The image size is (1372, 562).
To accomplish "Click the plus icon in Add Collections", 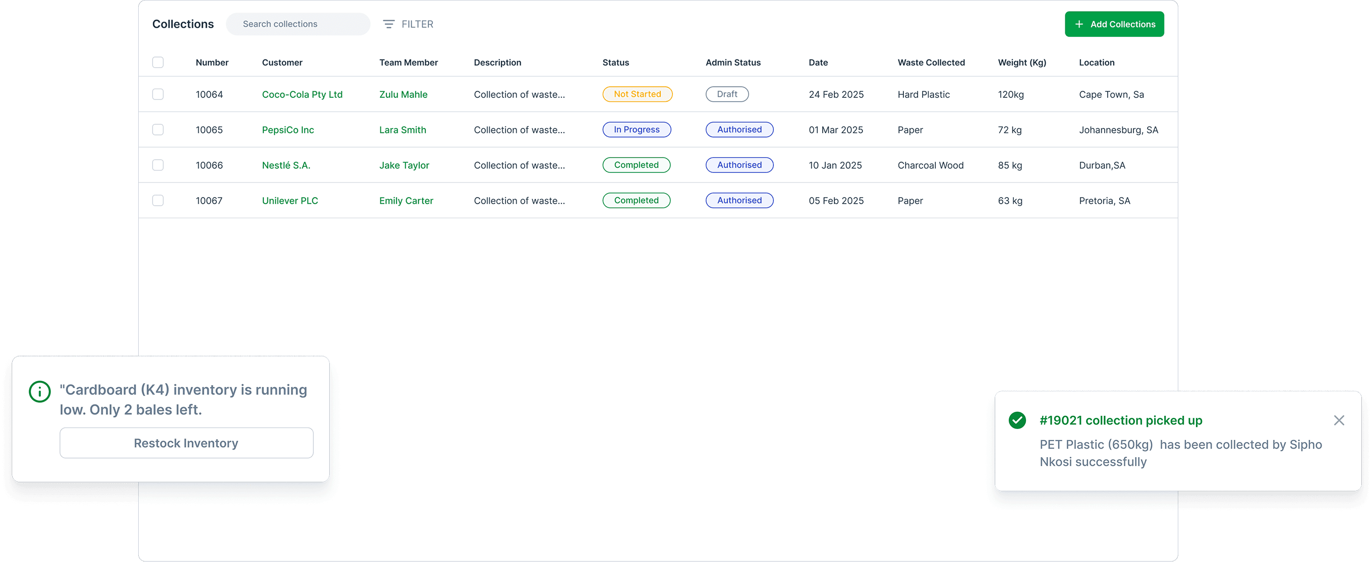I will [x=1078, y=24].
